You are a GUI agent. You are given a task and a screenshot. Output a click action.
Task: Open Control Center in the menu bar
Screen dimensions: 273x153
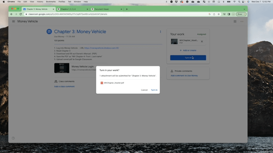[x=243, y=2]
